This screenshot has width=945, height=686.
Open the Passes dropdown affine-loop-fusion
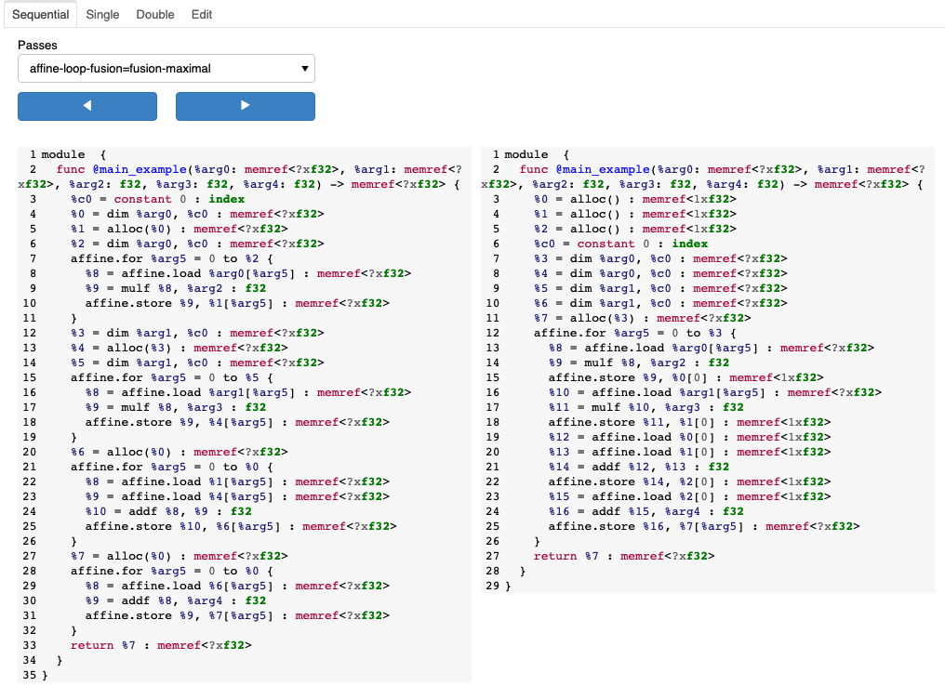tap(166, 69)
